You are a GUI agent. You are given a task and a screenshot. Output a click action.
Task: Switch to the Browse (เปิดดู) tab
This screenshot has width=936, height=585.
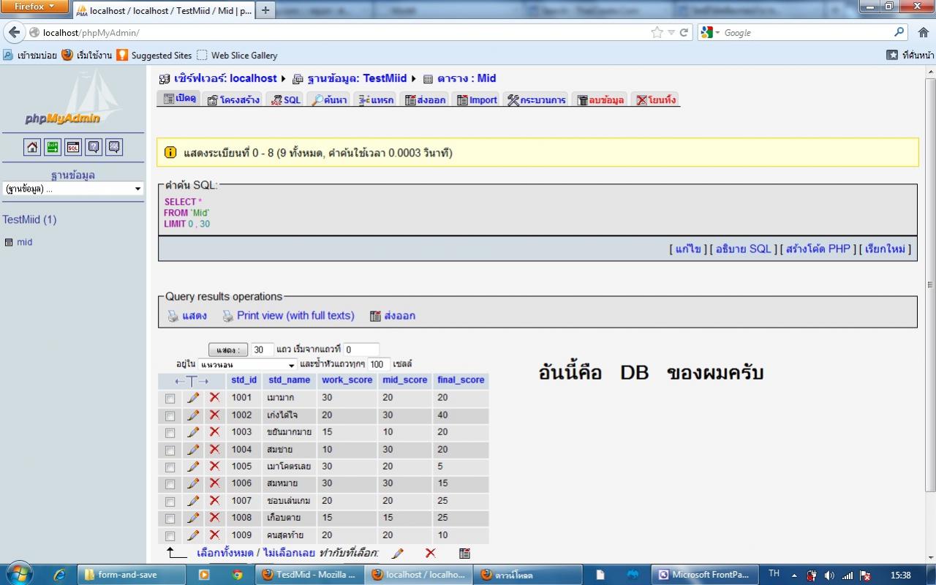tap(179, 99)
